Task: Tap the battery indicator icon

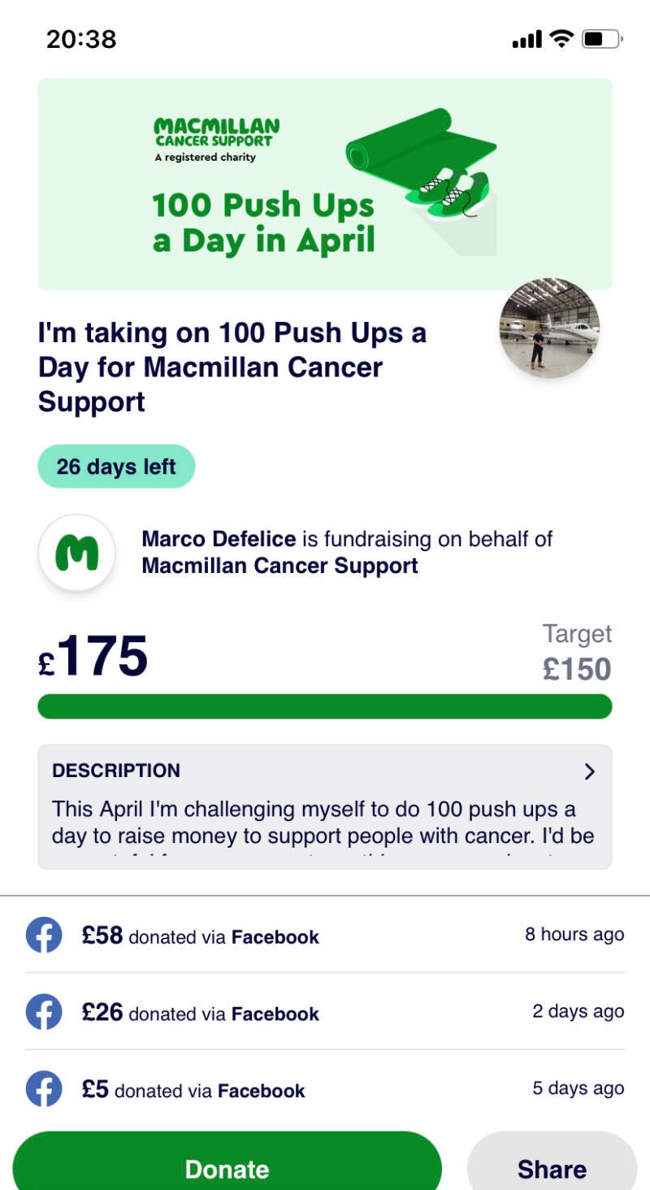Action: click(x=602, y=38)
